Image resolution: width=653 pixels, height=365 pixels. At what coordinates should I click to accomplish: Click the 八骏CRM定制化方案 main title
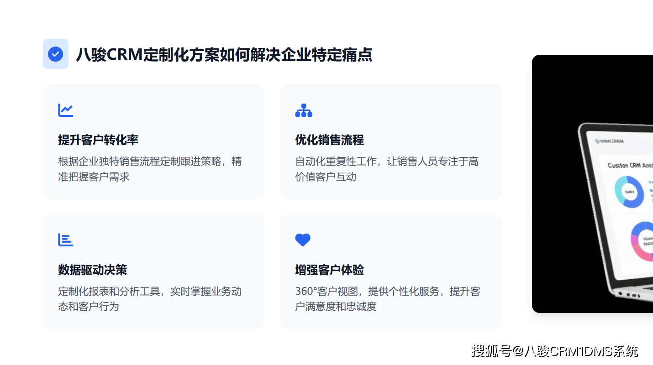(224, 55)
